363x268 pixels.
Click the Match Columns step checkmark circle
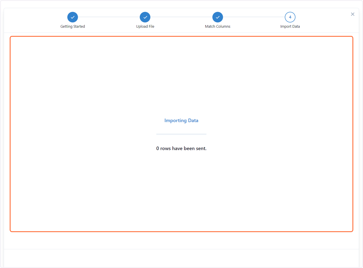point(217,17)
